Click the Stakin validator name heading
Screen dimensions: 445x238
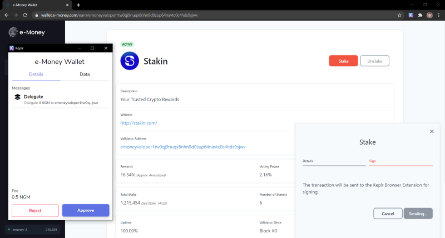point(156,61)
